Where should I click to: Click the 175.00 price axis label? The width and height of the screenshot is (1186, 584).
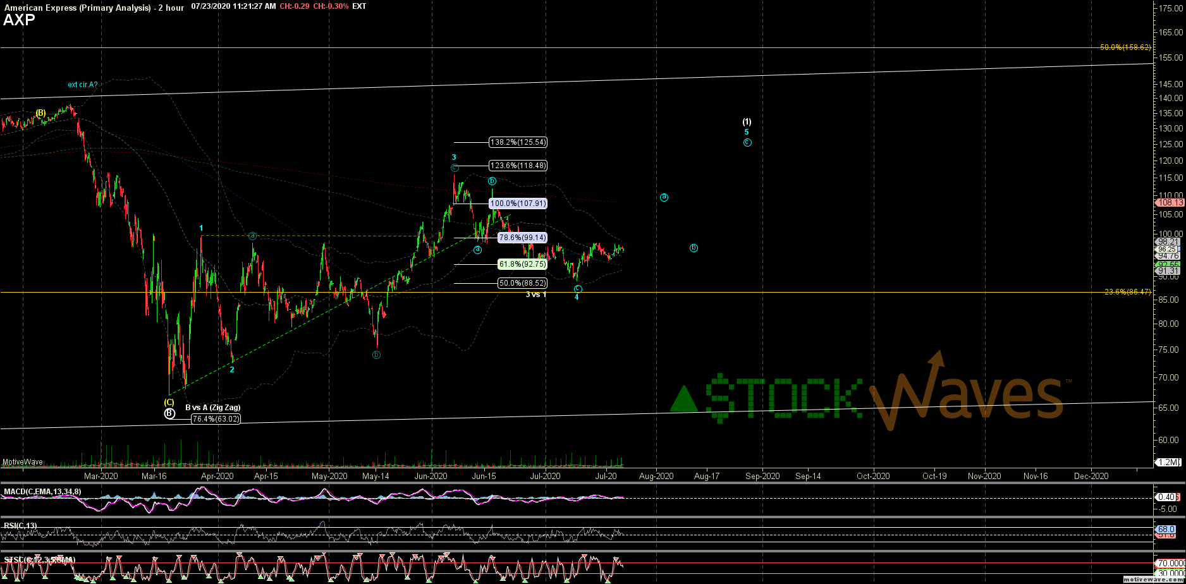click(1171, 8)
